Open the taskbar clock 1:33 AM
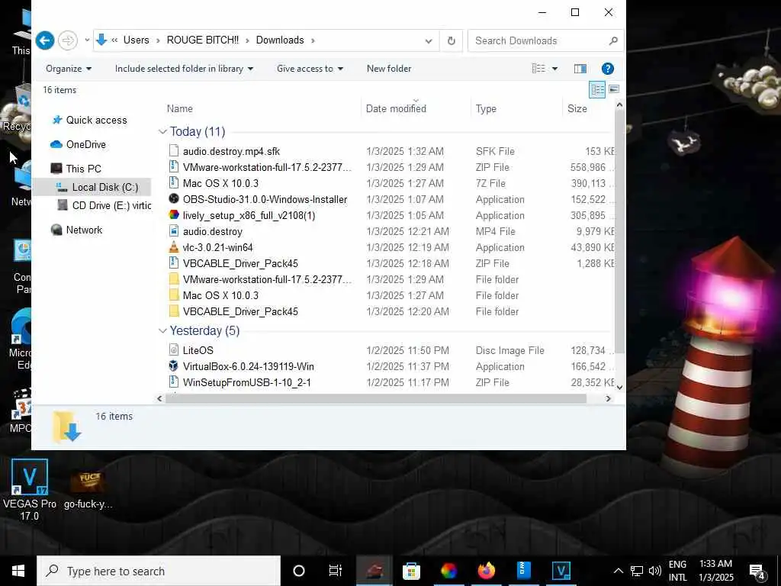This screenshot has height=586, width=781. (x=716, y=571)
